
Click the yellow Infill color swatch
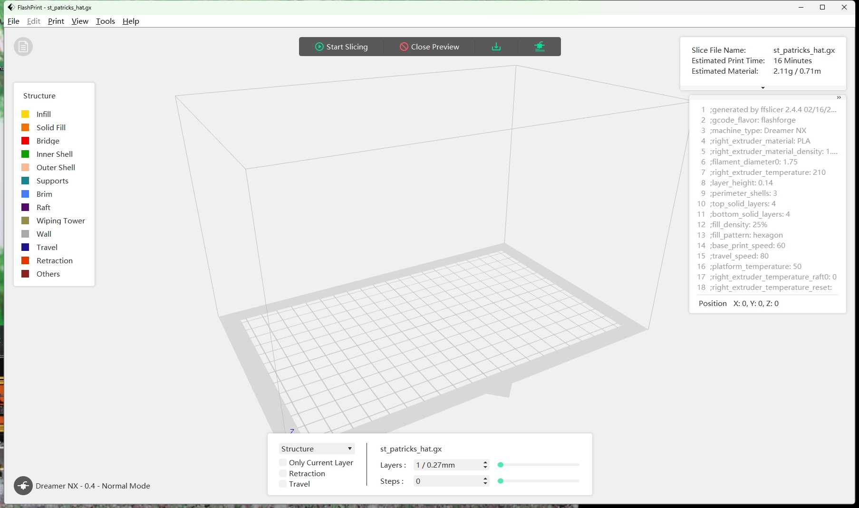[25, 114]
